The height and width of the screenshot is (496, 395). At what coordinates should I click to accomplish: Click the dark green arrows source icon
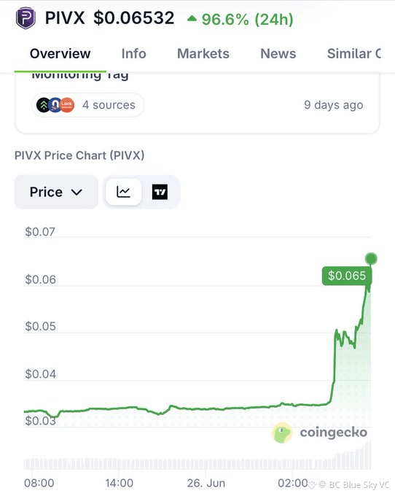click(43, 105)
